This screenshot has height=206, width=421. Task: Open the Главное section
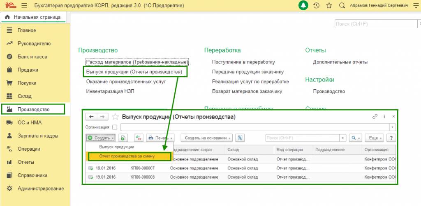point(27,30)
